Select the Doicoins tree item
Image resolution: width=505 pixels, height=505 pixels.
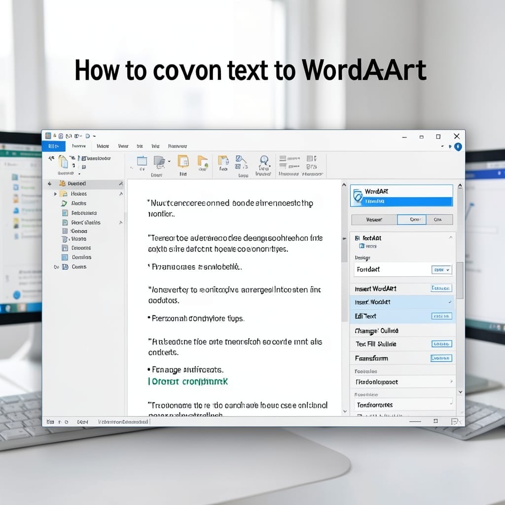81,248
